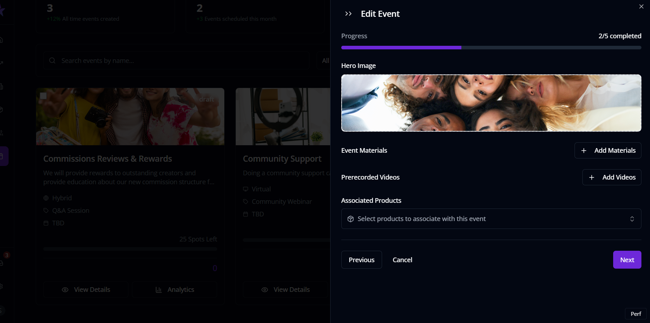
Task: Click the Hero Image section label
Action: [x=358, y=66]
